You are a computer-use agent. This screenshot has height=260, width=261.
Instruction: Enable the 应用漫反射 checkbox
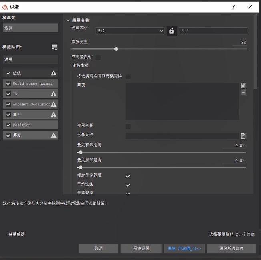pyautogui.click(x=98, y=57)
